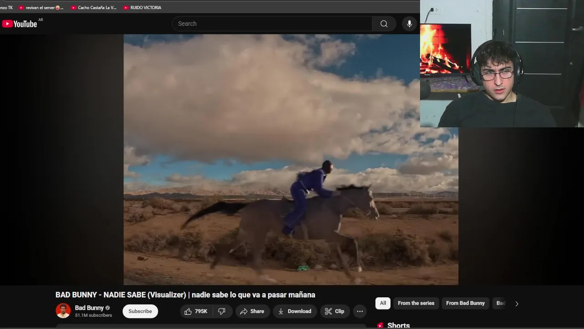This screenshot has height=329, width=584.
Task: Click the verified badge next to Bad Bunny
Action: (x=108, y=308)
